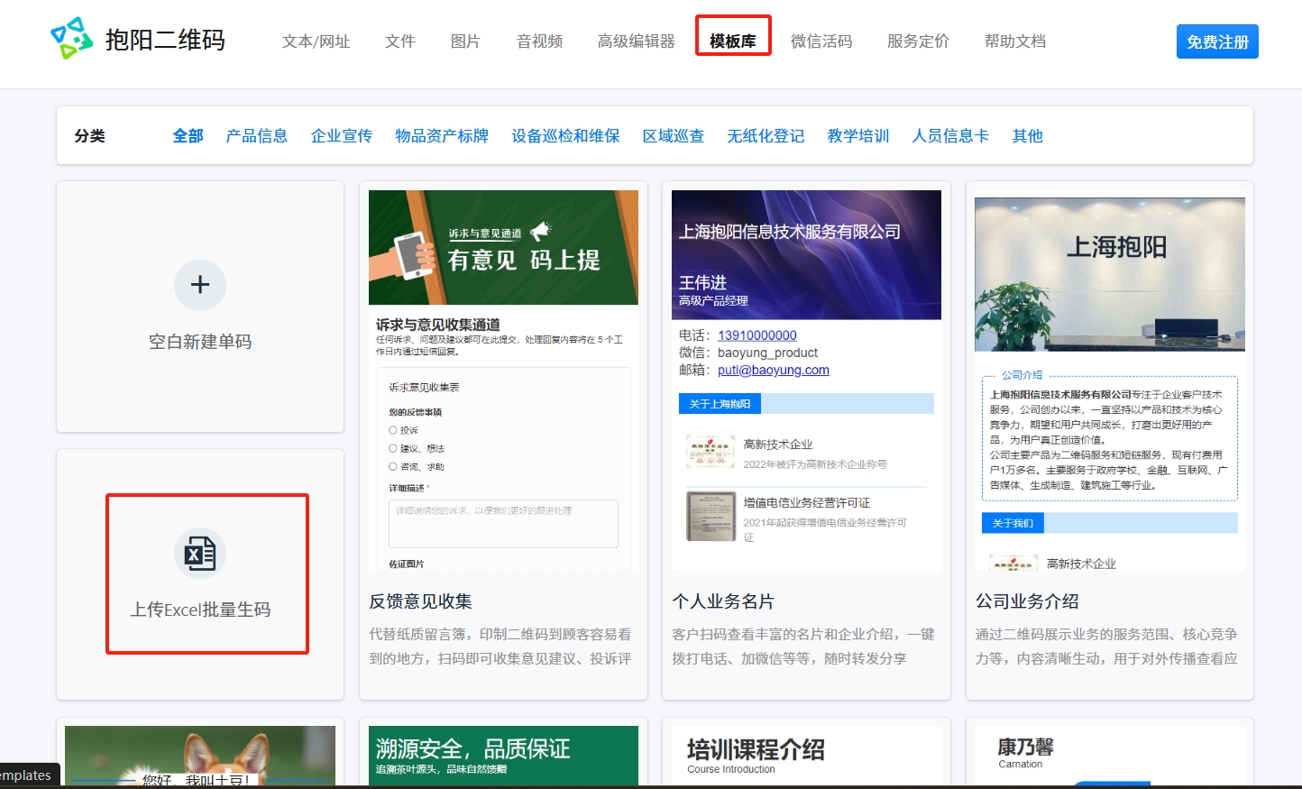
Task: Select the 咨询、求助 radio option
Action: [393, 466]
